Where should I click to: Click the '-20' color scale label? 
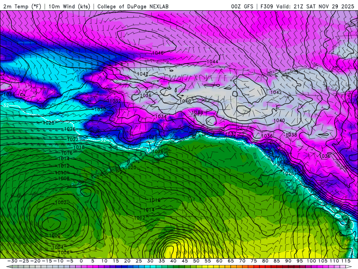(35, 261)
